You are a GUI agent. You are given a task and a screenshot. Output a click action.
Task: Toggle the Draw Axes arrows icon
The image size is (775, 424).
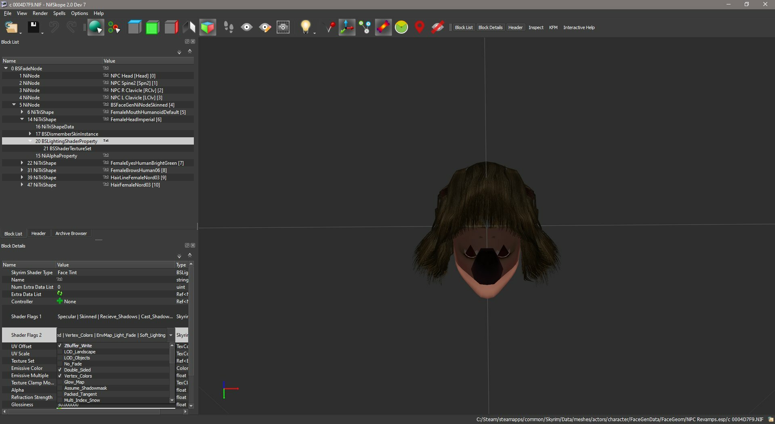point(347,27)
